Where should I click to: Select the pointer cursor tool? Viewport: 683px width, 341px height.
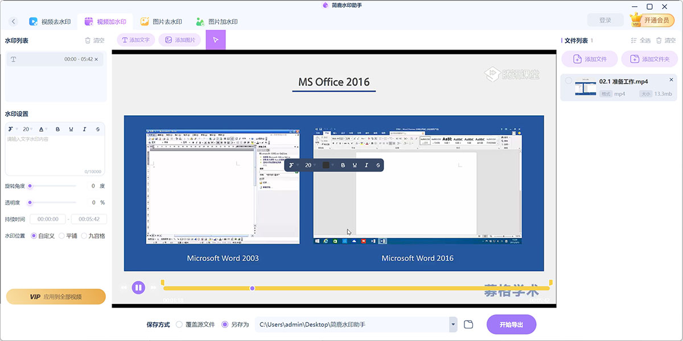pyautogui.click(x=216, y=40)
